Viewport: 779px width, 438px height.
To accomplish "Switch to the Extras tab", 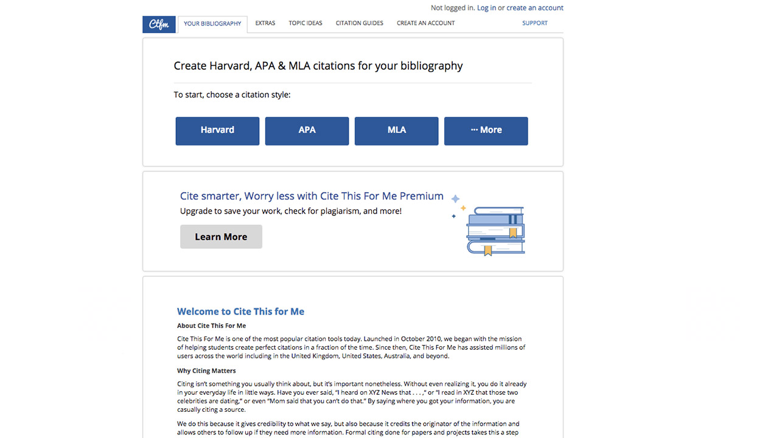I will tap(265, 23).
